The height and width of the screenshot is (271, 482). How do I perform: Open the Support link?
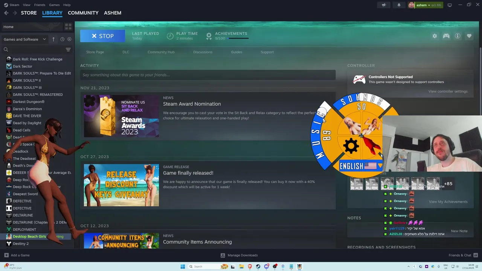coord(267,52)
